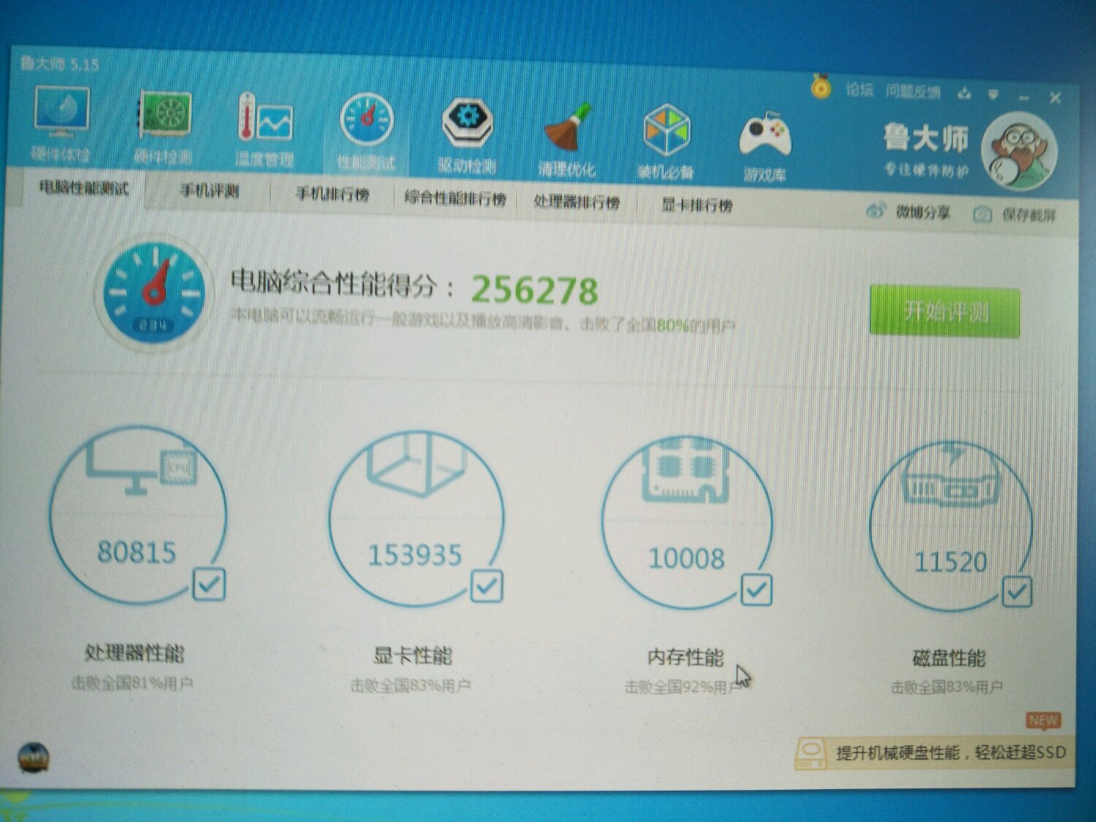Uncheck the 处理器性能 test checkbox

(209, 585)
